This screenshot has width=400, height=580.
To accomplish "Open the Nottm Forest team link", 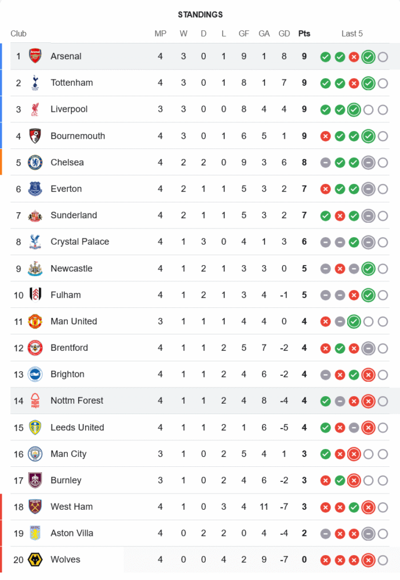I will click(77, 401).
